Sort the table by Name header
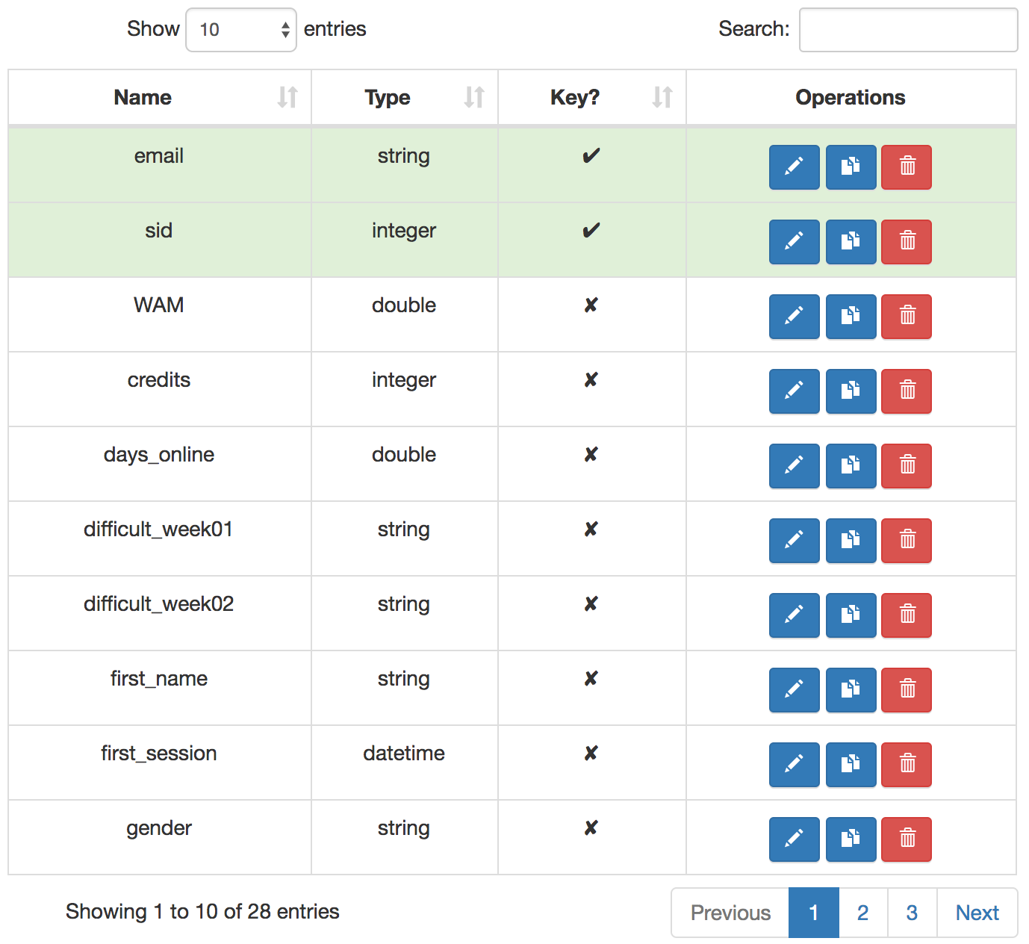This screenshot has height=944, width=1029. [x=160, y=97]
